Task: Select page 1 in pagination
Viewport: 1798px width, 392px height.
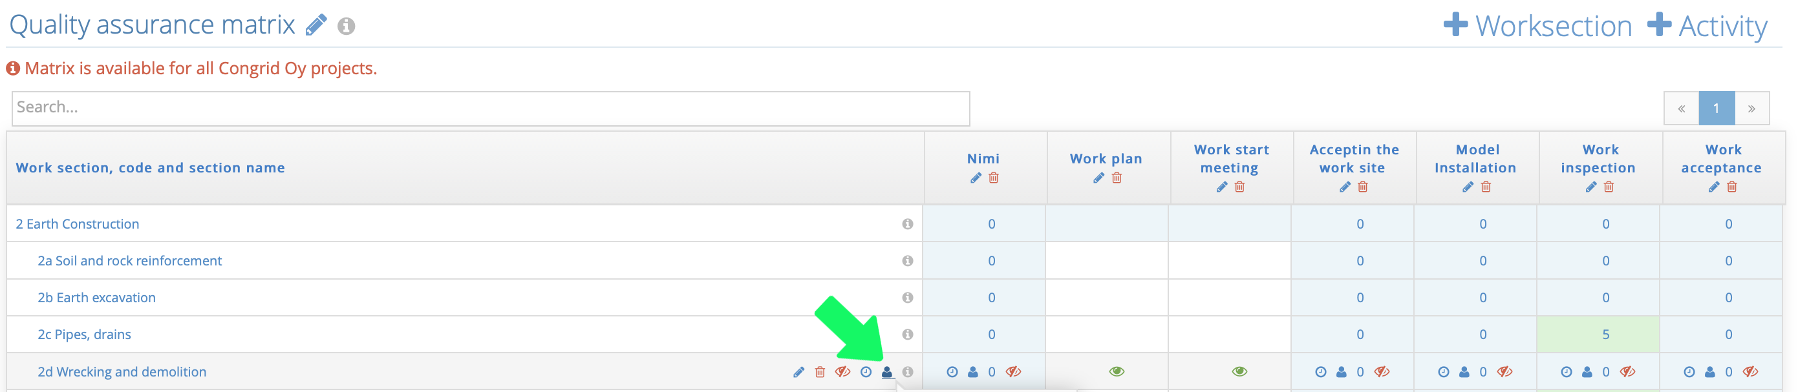Action: [1717, 108]
